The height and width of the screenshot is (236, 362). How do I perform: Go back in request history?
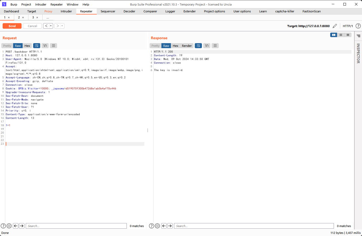[x=46, y=26]
